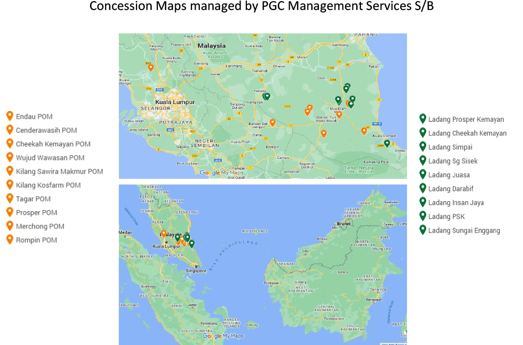This screenshot has width=523, height=345.
Task: Click the Singapore label on the lower map
Action: click(196, 271)
